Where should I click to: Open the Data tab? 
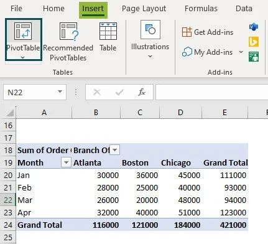tap(244, 9)
